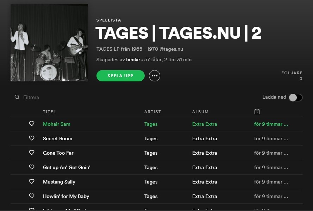313x211 pixels.
Task: Click the heart beside Howlin' for My Baby
Action: pos(32,196)
